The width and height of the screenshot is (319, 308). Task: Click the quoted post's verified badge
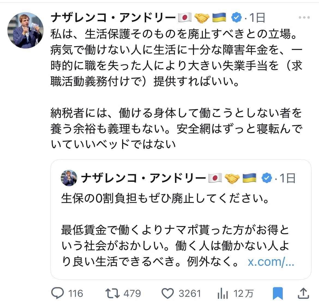click(267, 178)
